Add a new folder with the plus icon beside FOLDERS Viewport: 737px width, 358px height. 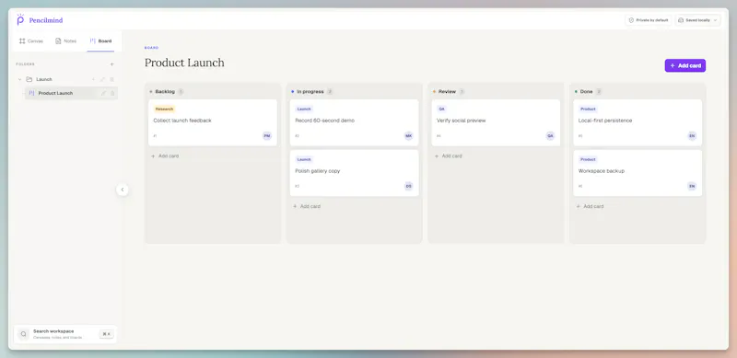click(x=111, y=64)
